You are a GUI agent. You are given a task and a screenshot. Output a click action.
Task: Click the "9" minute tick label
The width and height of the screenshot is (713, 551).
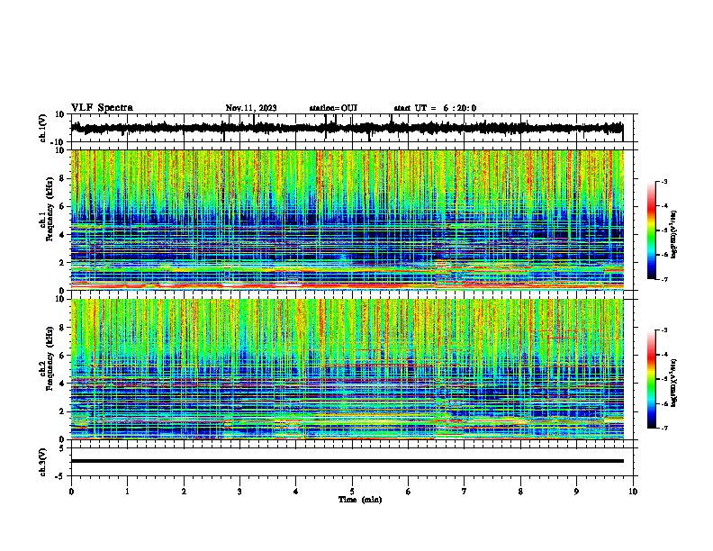[x=576, y=492]
